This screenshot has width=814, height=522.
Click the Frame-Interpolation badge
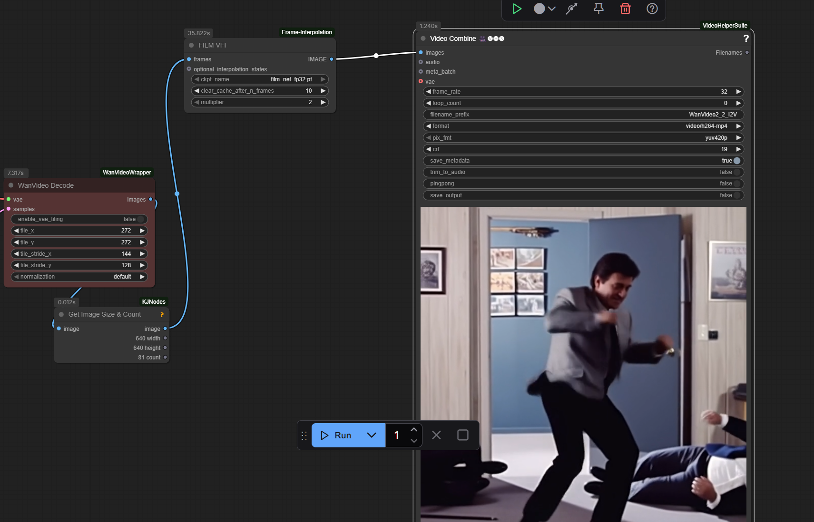(x=307, y=32)
